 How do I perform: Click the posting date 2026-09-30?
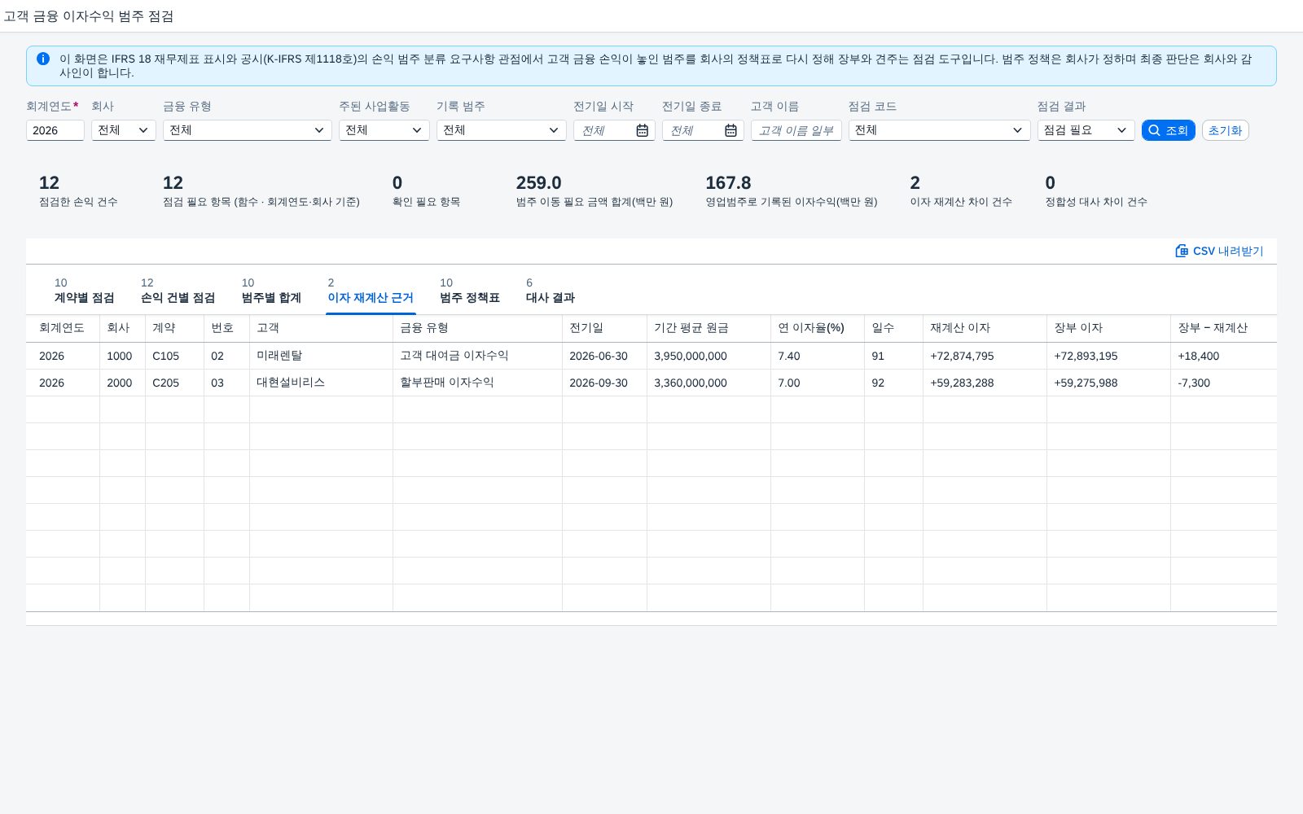point(599,383)
